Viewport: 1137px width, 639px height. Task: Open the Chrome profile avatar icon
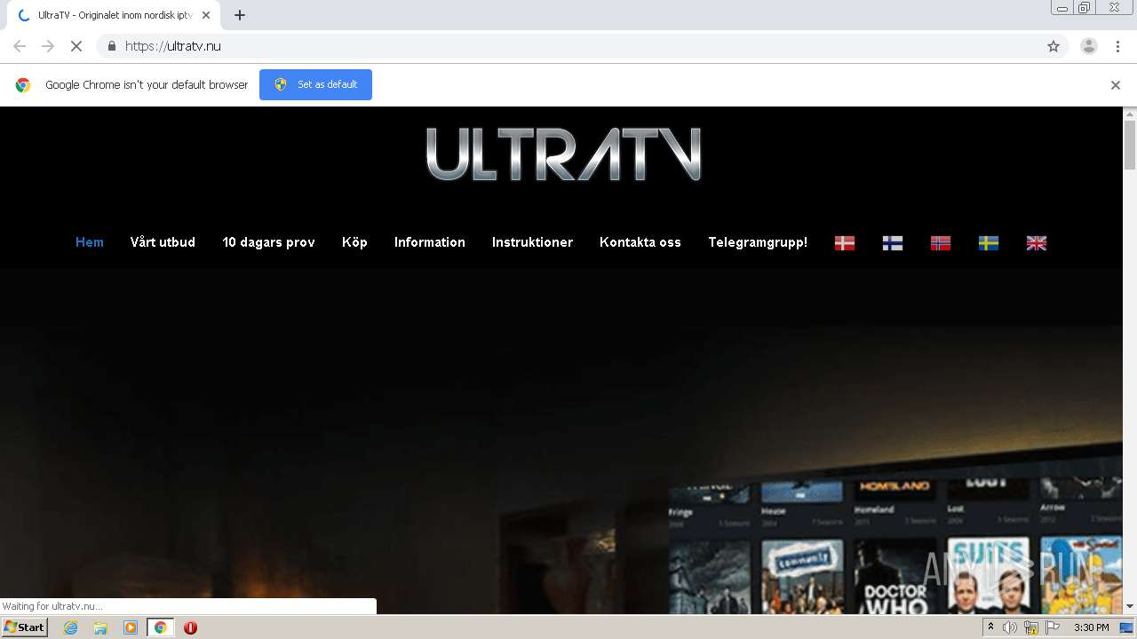coord(1089,46)
